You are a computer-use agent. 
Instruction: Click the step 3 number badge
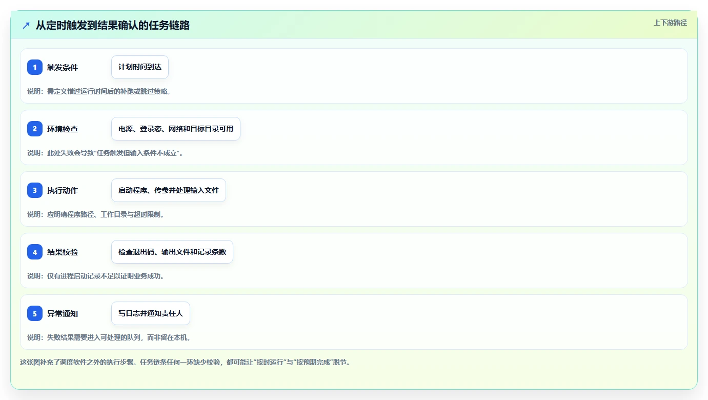[35, 190]
